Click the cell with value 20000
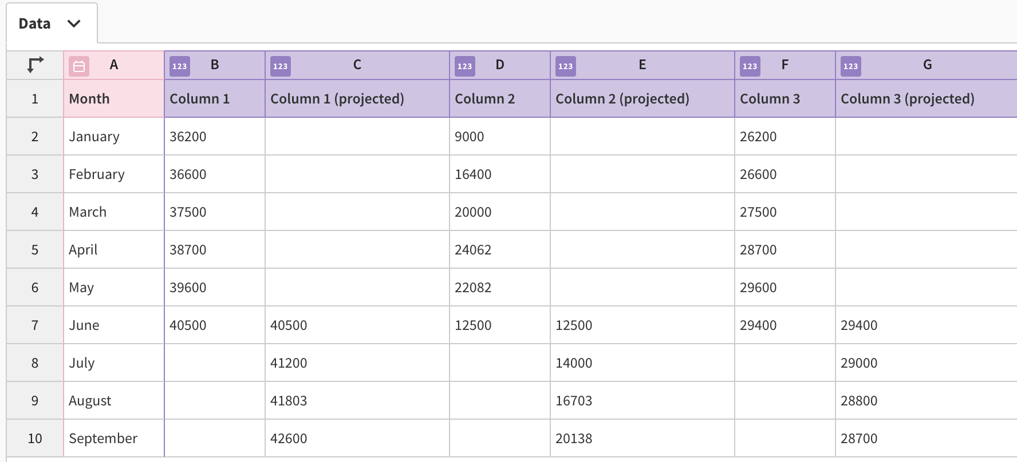 click(x=500, y=212)
